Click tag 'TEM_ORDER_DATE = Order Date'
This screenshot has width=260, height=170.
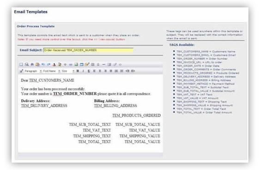[x=198, y=66]
